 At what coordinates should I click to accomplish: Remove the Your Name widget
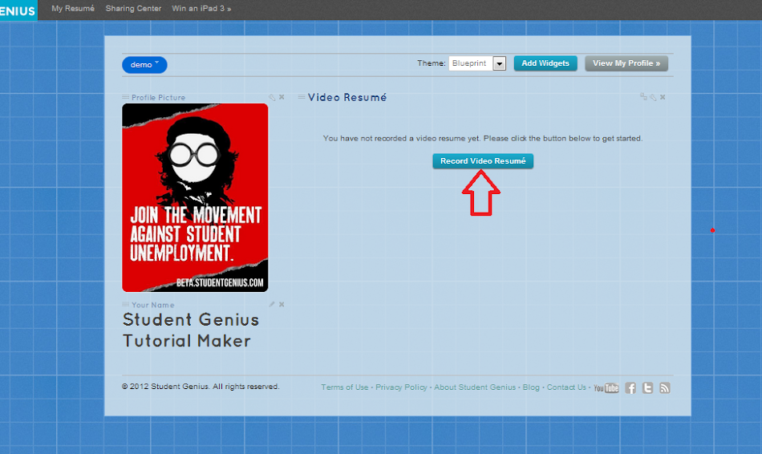tap(282, 304)
